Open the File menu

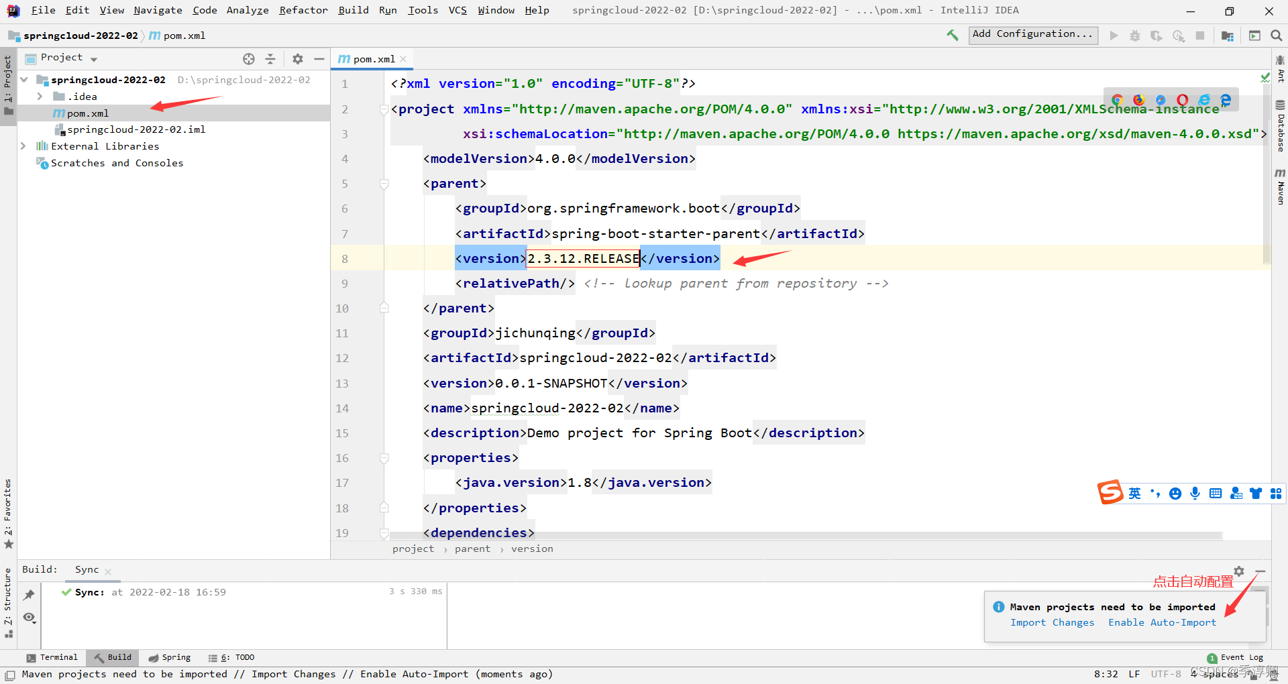tap(43, 10)
